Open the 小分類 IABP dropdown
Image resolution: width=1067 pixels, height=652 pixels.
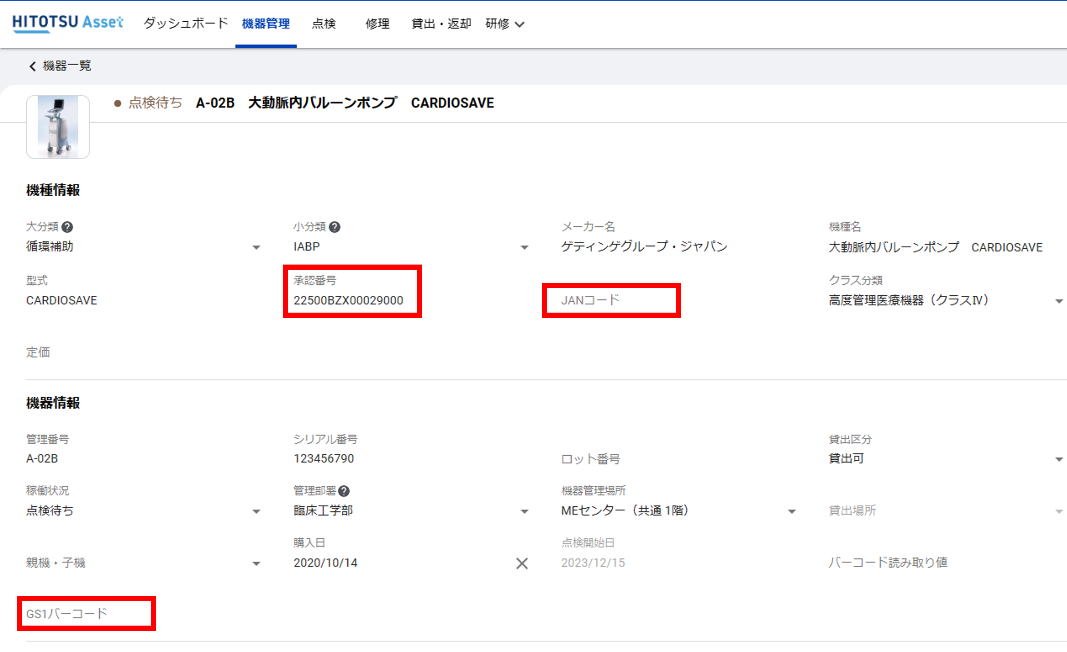[412, 247]
